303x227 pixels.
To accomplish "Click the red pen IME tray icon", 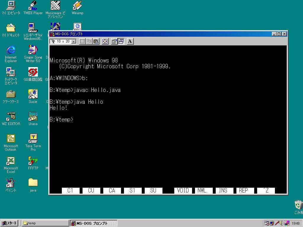I will 277,223.
